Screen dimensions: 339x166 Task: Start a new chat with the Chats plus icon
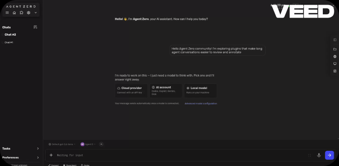tap(35, 27)
